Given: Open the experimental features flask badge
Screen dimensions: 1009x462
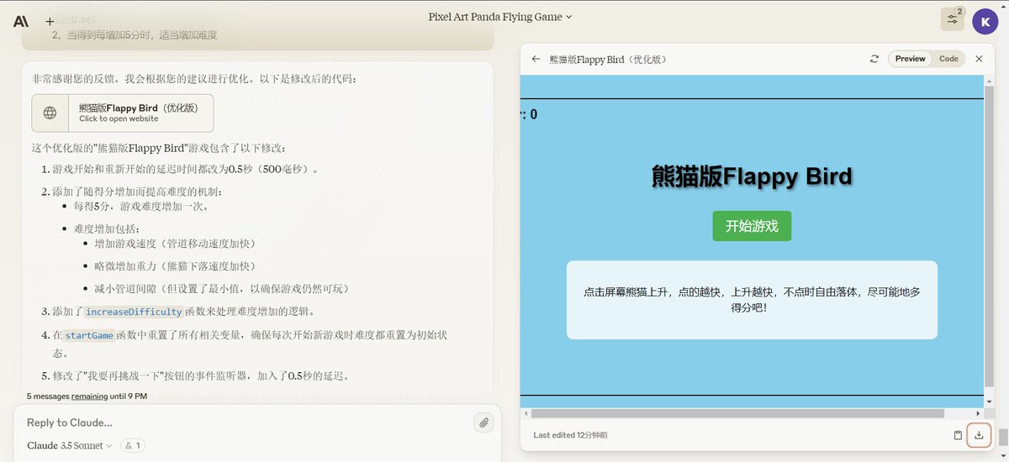Looking at the screenshot, I should point(133,445).
